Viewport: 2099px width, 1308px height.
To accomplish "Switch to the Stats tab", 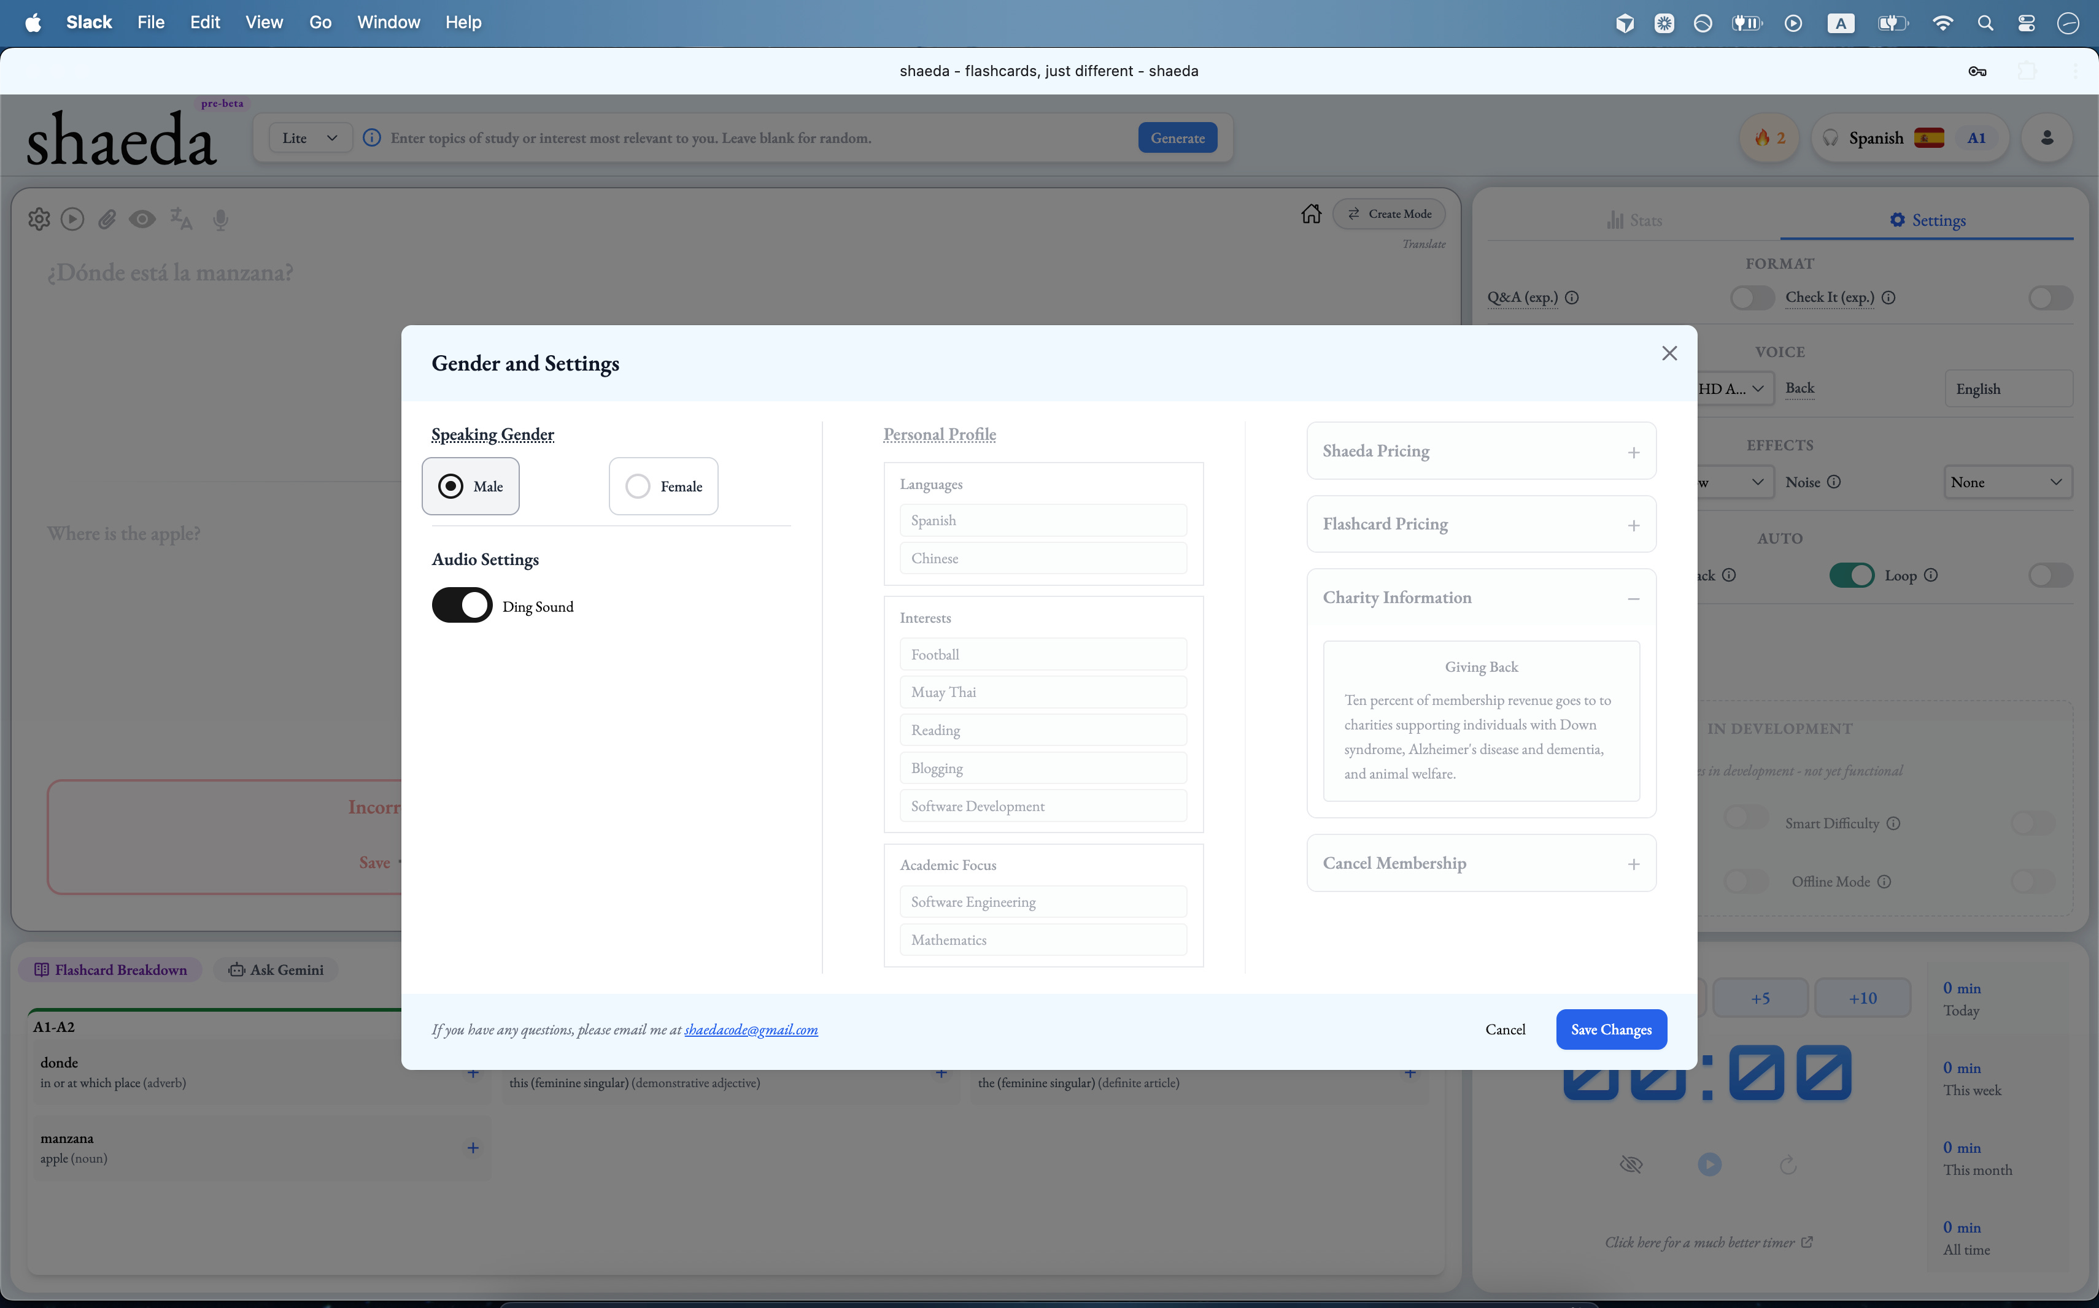I will [x=1634, y=221].
